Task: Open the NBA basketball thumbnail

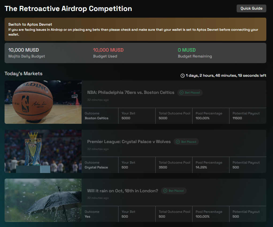Action: coord(43,102)
